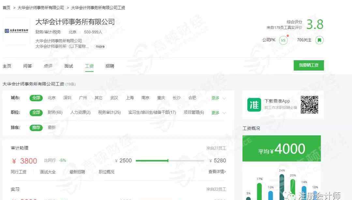352x200 pixels.
Task: Open 同行工资 link for 审计助理
Action: pyautogui.click(x=19, y=172)
